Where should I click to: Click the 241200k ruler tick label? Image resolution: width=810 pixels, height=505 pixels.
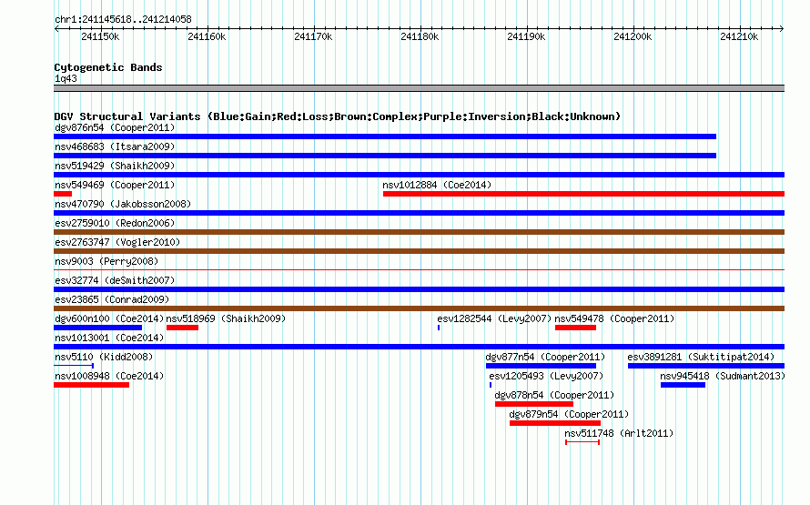click(633, 36)
